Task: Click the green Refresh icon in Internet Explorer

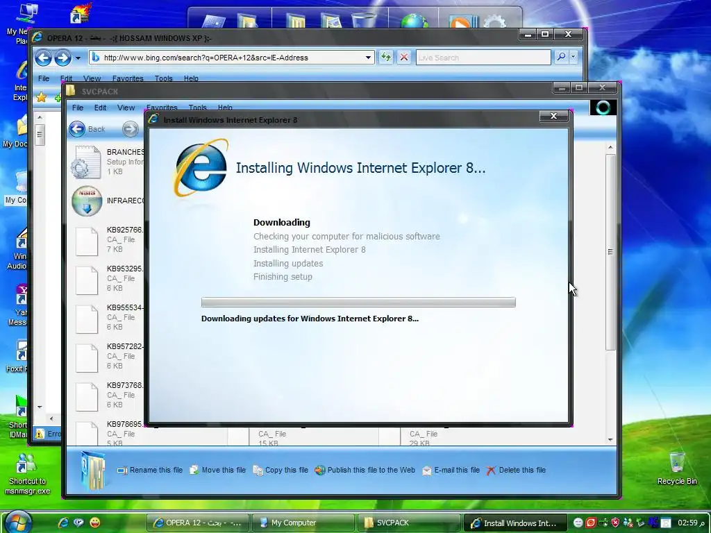Action: (x=386, y=57)
